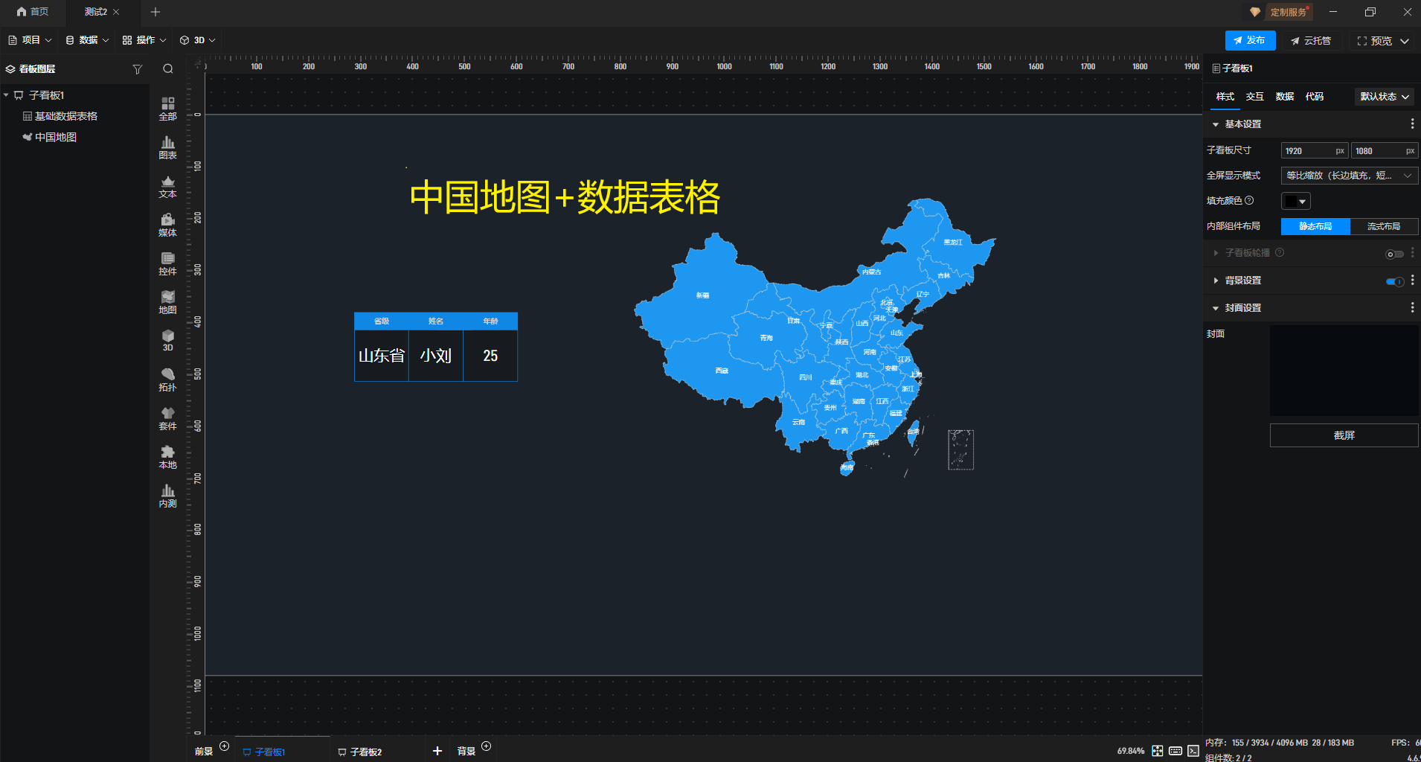Select the 地图 (map) component category
Image resolution: width=1421 pixels, height=762 pixels.
coord(167,302)
